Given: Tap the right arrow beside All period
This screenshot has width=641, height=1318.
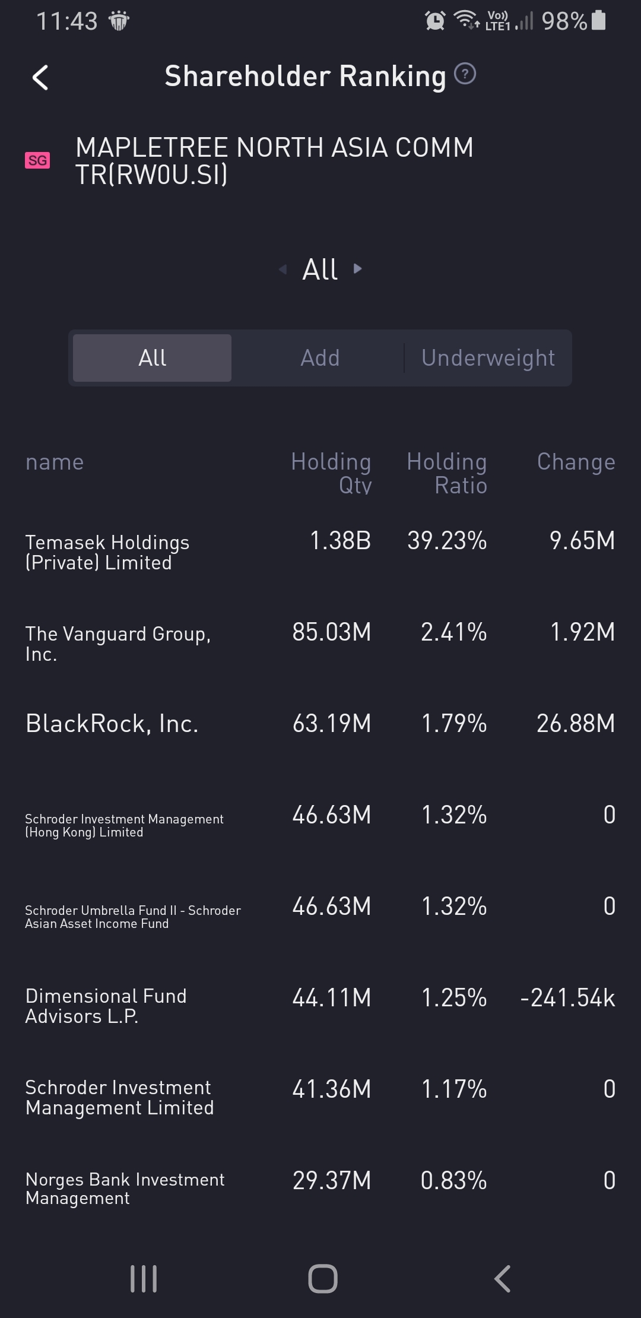Looking at the screenshot, I should pos(358,268).
